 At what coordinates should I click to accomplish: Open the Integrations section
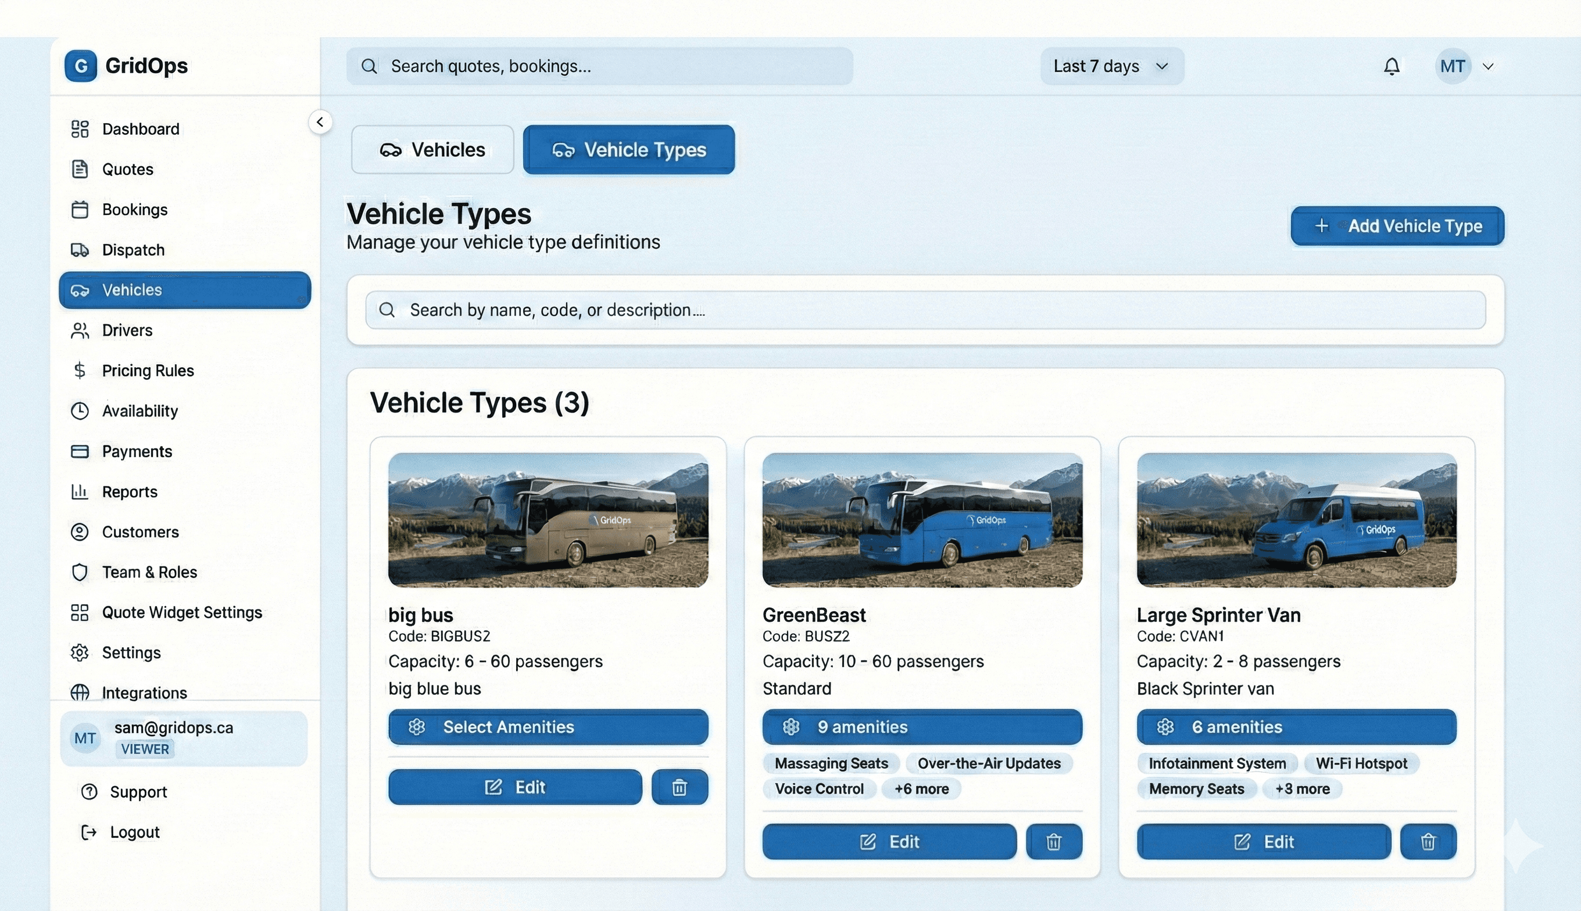pyautogui.click(x=144, y=693)
